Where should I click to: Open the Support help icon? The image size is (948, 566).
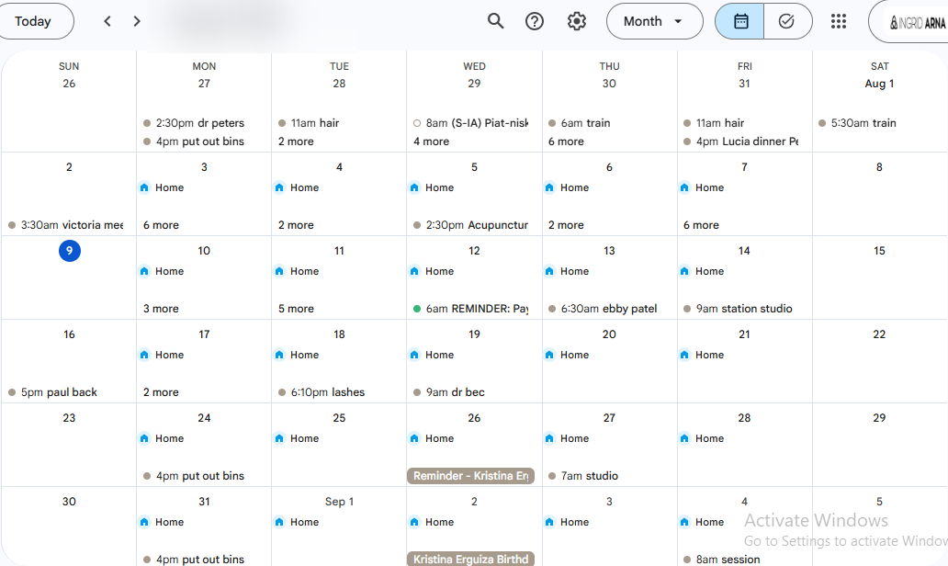pyautogui.click(x=535, y=21)
